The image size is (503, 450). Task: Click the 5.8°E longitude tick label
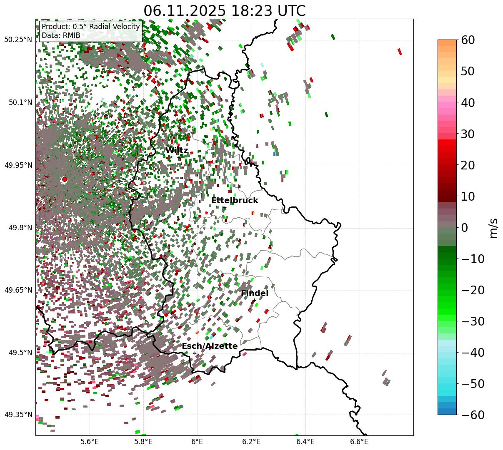(x=143, y=442)
